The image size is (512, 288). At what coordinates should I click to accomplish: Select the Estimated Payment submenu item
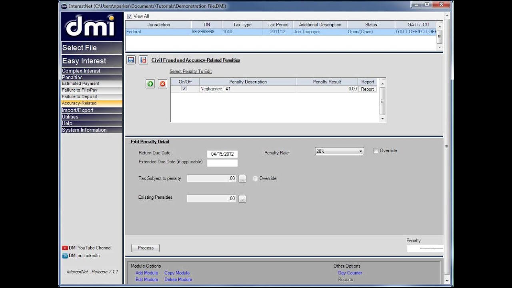[x=92, y=84]
